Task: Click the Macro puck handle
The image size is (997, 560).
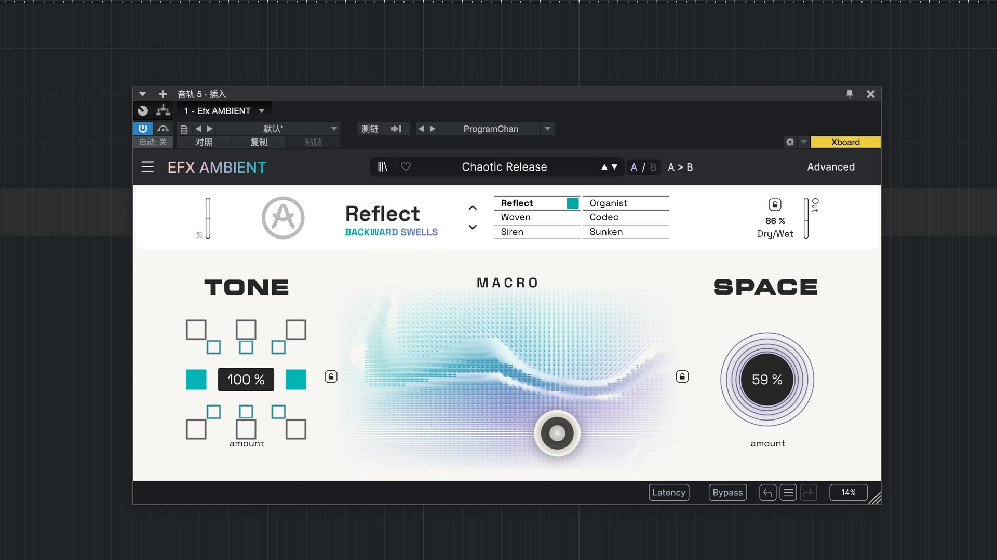Action: pos(557,433)
